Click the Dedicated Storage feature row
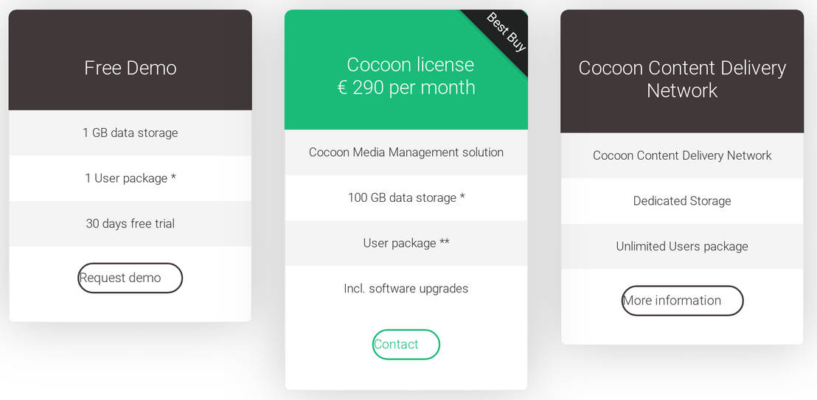Image resolution: width=817 pixels, height=400 pixels. (x=682, y=201)
